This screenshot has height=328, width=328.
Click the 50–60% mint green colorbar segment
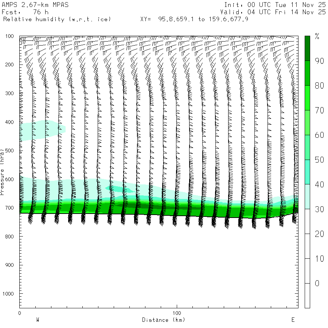pos(307,147)
